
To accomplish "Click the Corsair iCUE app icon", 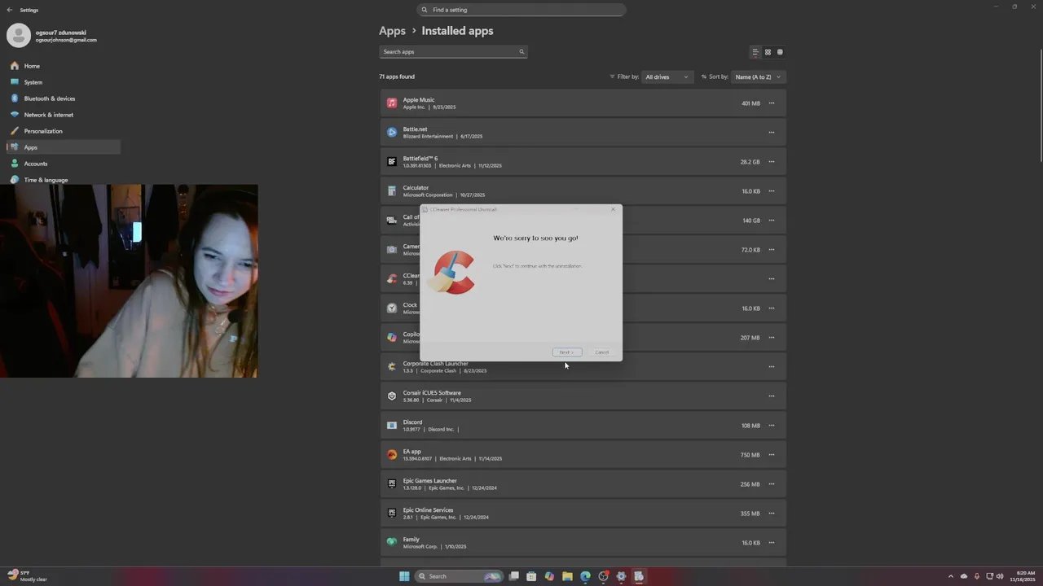I will tap(392, 396).
